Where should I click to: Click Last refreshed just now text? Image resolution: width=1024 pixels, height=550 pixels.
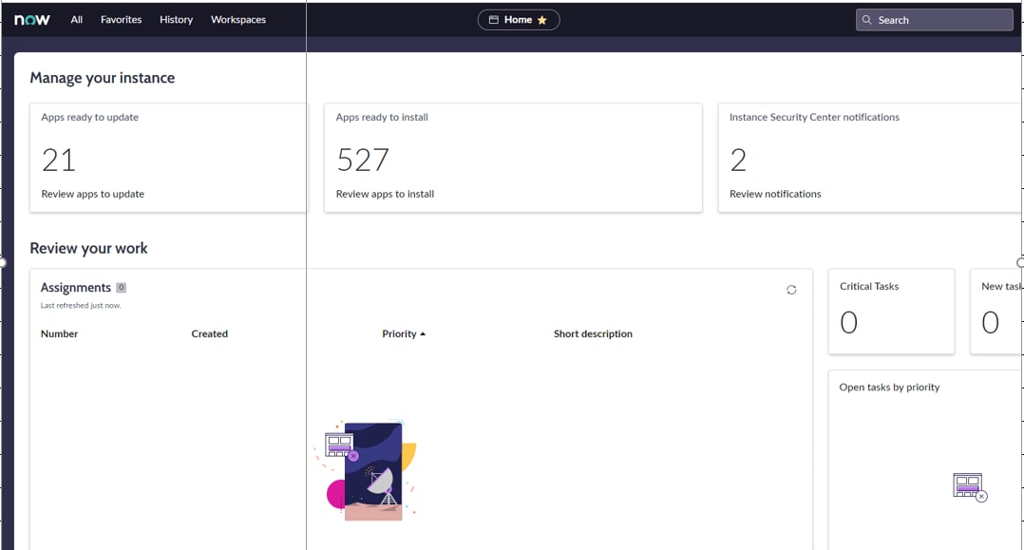[81, 305]
